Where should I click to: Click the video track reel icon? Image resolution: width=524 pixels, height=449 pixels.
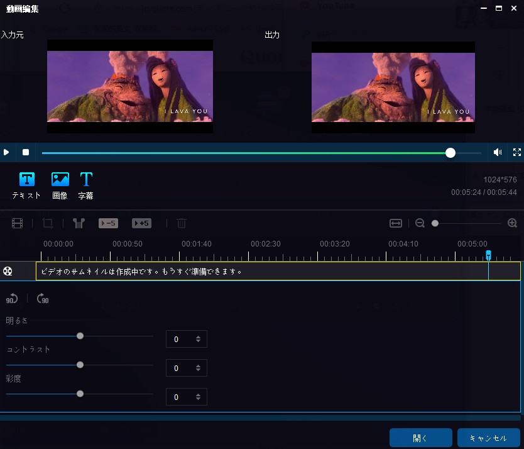8,271
